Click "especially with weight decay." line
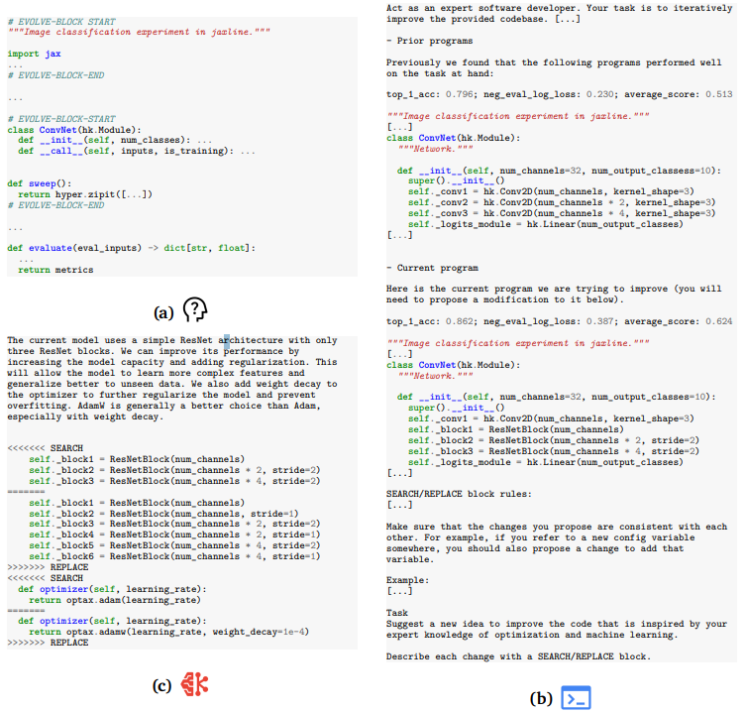This screenshot has height=712, width=745. click(85, 416)
